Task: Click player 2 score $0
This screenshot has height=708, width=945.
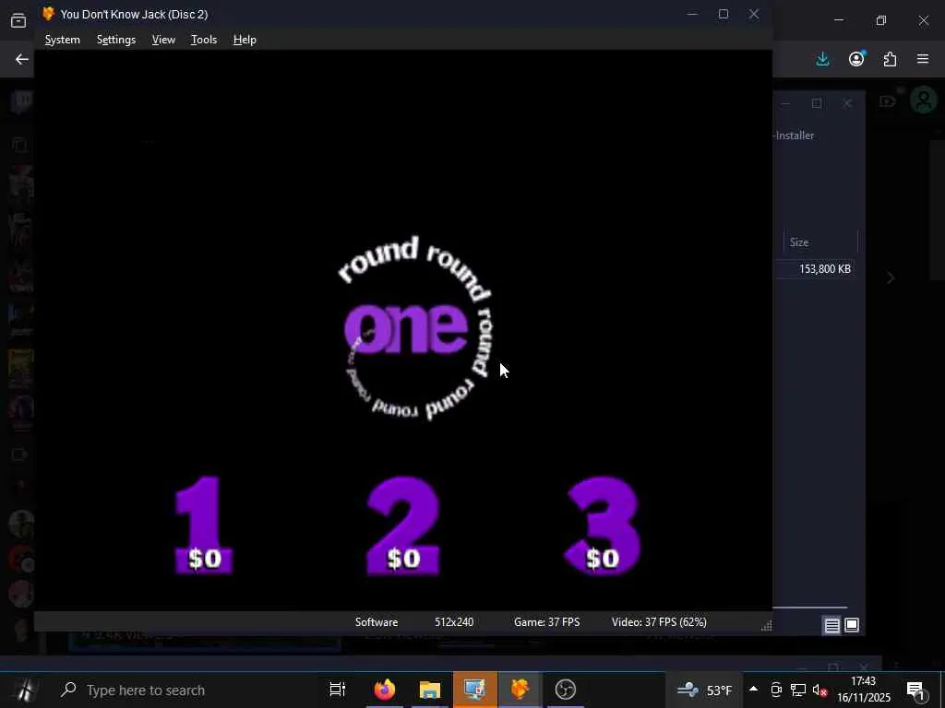Action: pyautogui.click(x=403, y=559)
